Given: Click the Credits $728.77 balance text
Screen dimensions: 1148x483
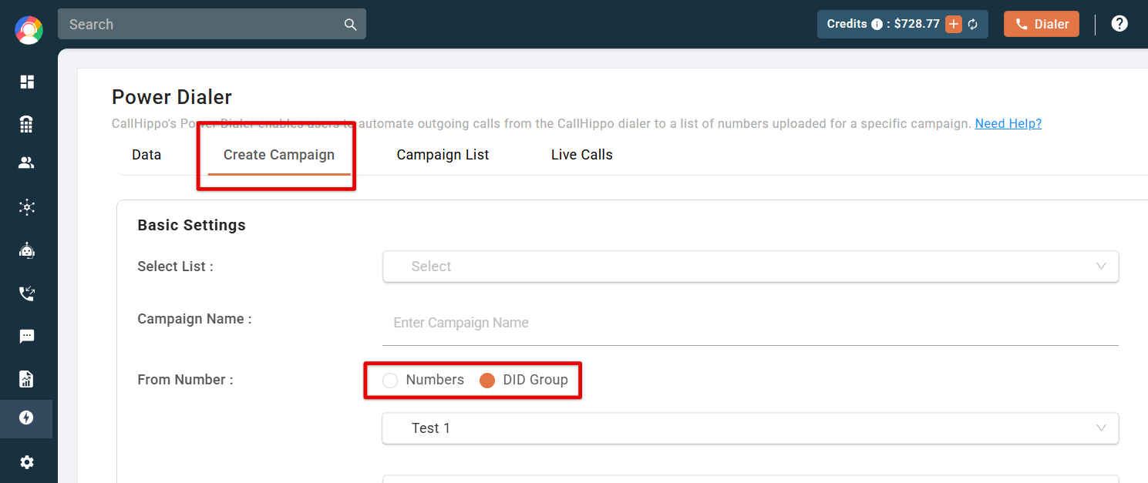Looking at the screenshot, I should 884,24.
